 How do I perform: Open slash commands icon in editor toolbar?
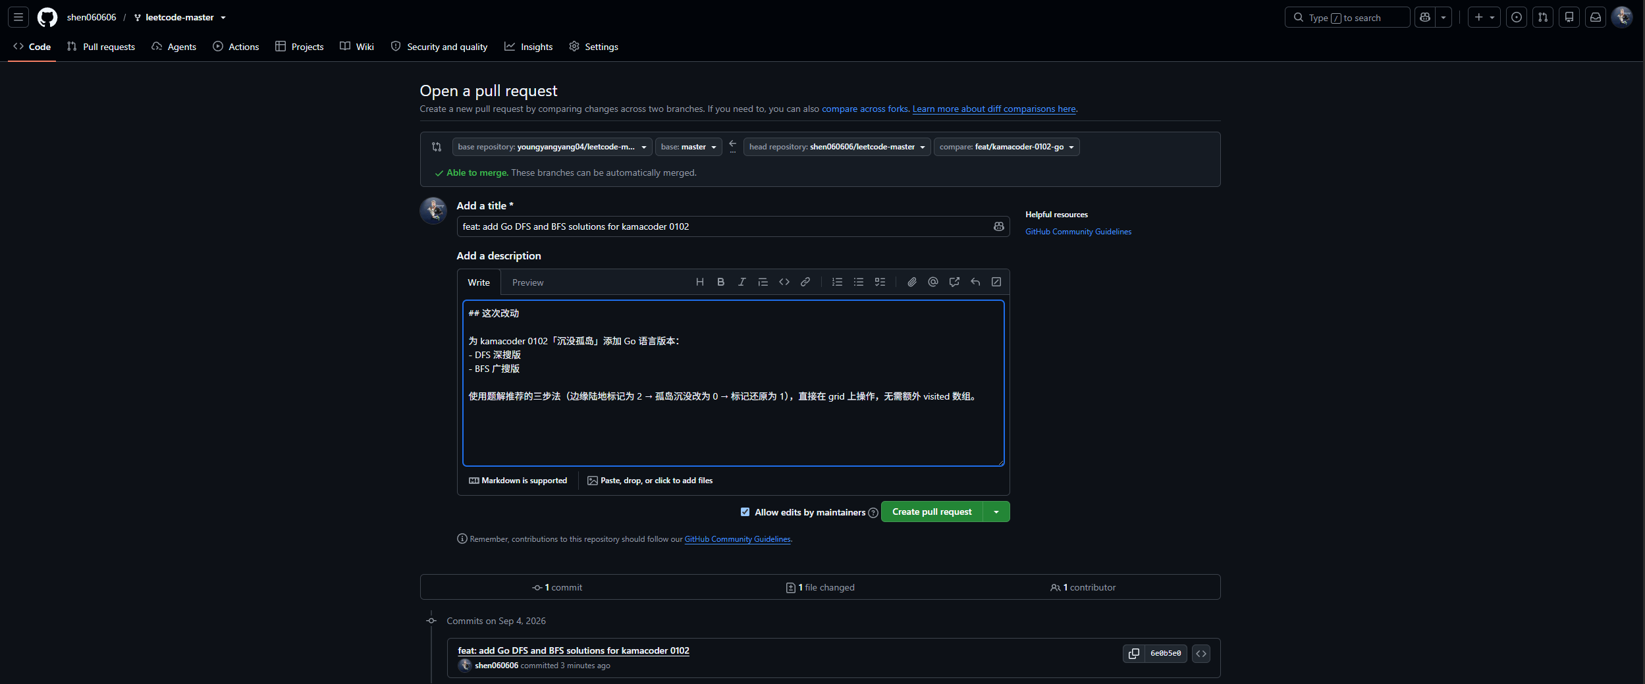(x=996, y=282)
